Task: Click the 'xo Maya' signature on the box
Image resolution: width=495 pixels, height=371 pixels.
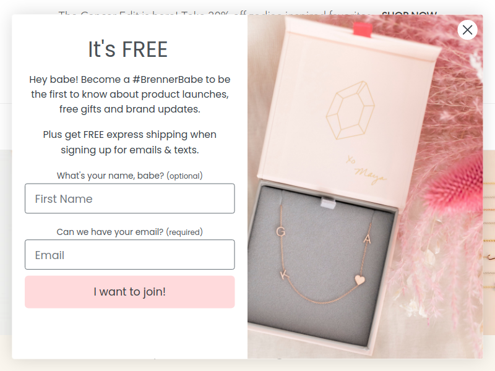Action: pyautogui.click(x=366, y=169)
